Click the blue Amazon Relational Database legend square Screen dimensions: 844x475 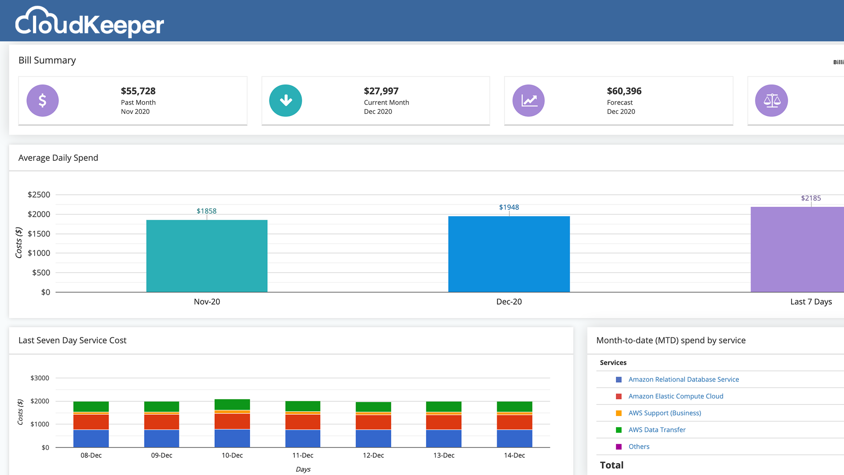tap(619, 380)
